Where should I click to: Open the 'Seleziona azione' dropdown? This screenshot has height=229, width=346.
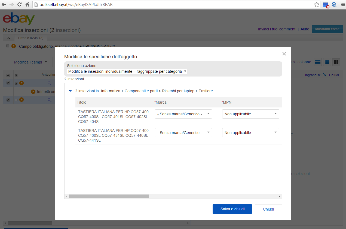coord(127,71)
